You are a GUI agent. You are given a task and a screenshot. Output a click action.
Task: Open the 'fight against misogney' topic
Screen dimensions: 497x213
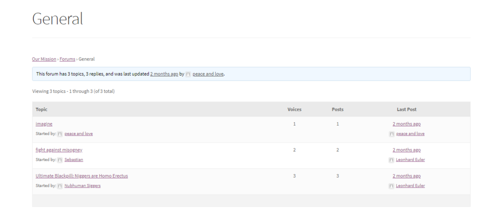tap(59, 150)
